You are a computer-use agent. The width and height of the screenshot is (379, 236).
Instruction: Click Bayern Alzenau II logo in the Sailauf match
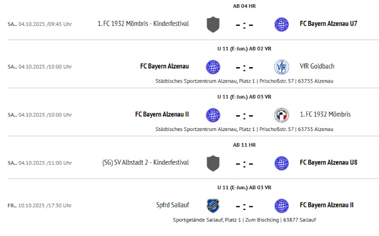[x=281, y=206]
